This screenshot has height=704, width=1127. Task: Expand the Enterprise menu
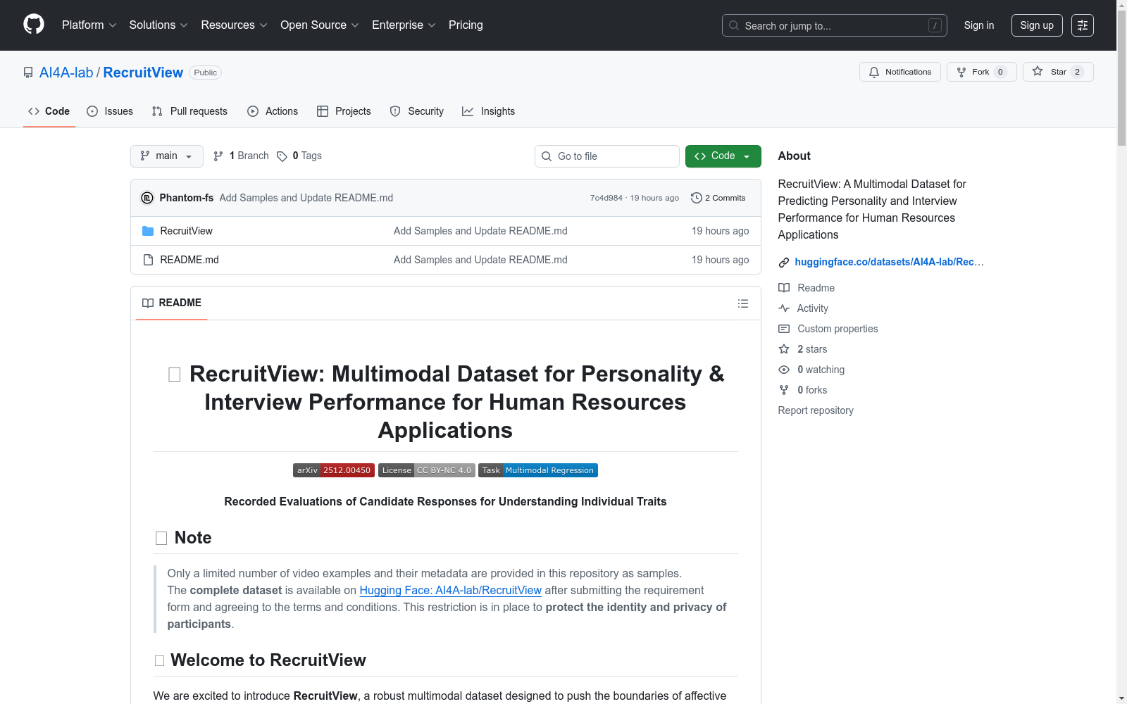(x=404, y=25)
